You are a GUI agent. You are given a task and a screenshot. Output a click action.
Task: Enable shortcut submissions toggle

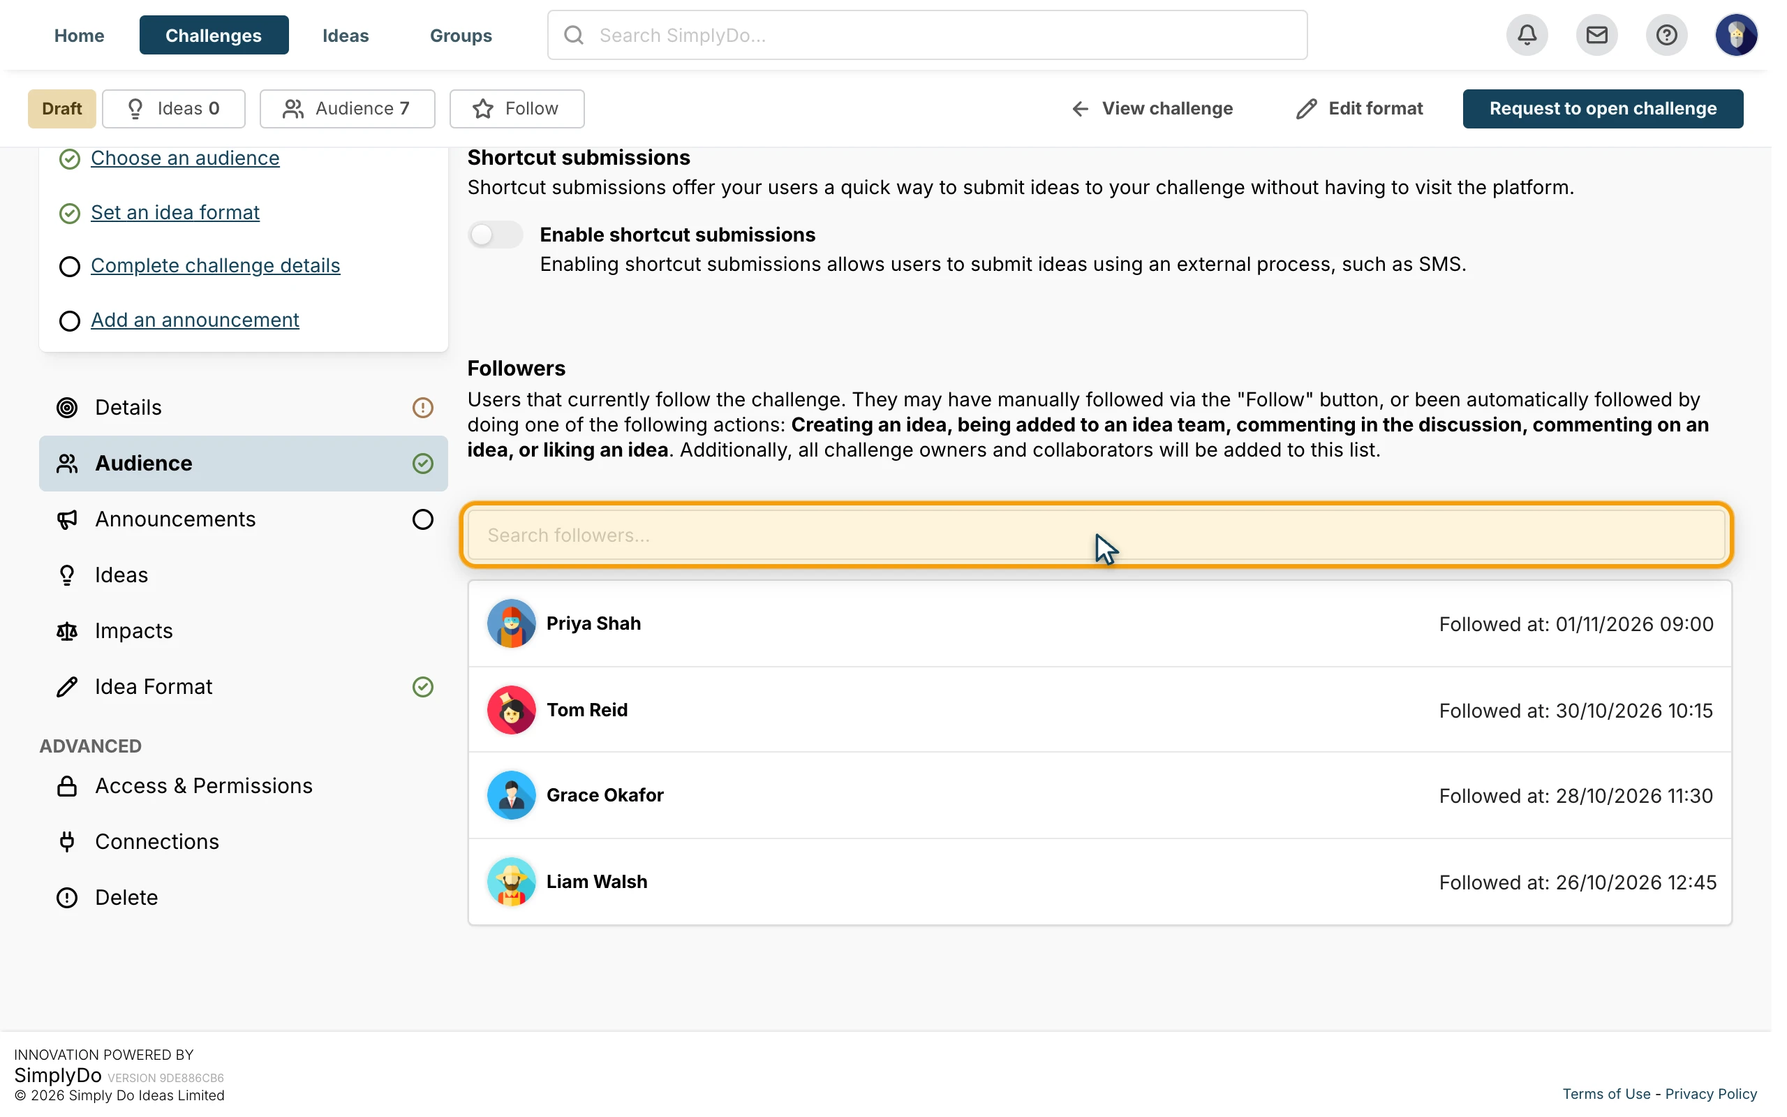(496, 235)
